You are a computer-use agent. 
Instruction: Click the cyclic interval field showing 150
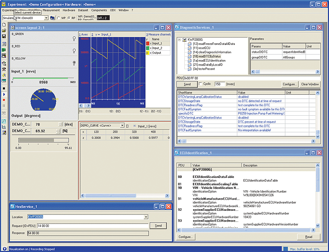[x=220, y=84]
